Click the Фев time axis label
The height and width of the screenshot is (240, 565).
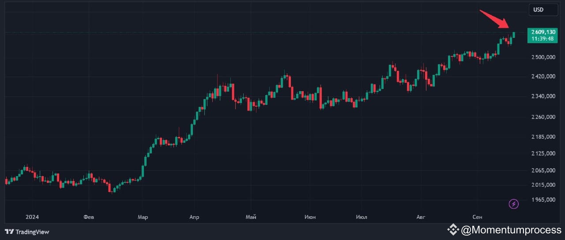coord(89,217)
